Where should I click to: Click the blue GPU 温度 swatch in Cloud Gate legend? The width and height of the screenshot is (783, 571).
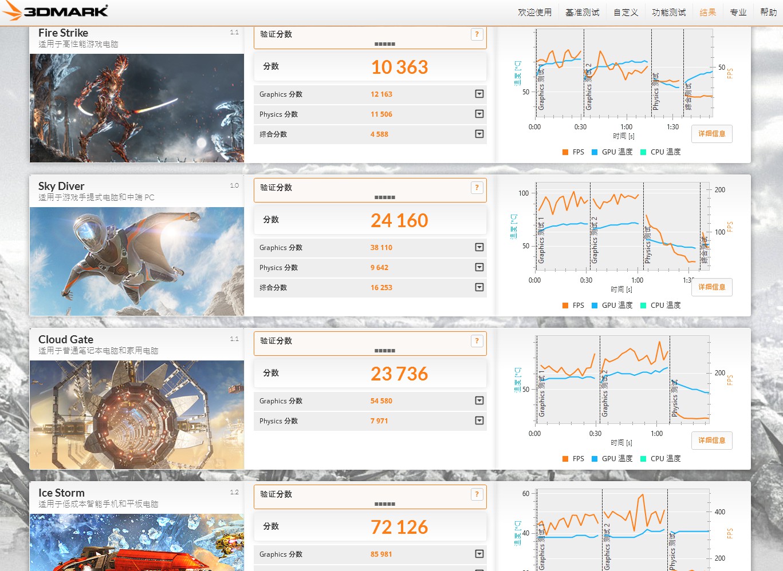595,459
